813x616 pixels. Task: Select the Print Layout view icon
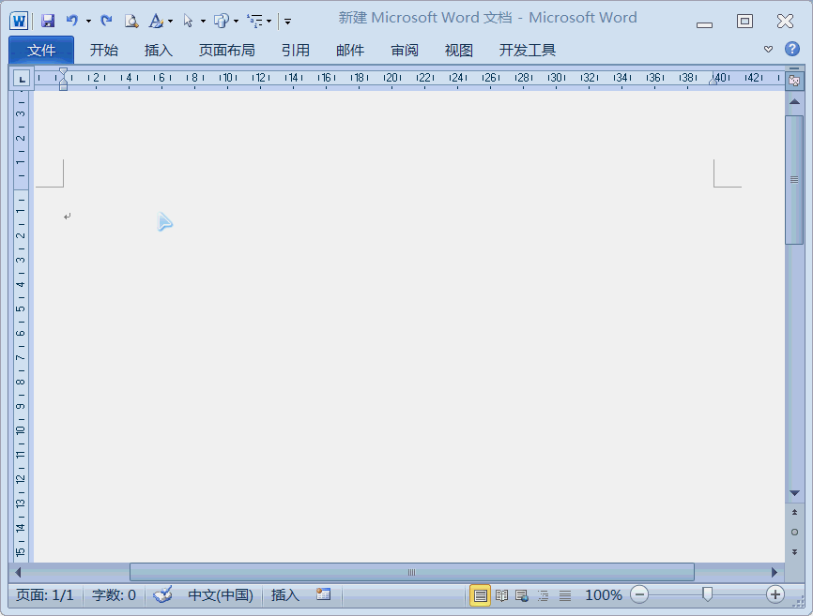coord(481,594)
